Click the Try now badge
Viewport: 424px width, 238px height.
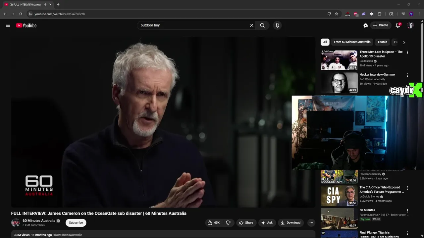click(x=365, y=219)
